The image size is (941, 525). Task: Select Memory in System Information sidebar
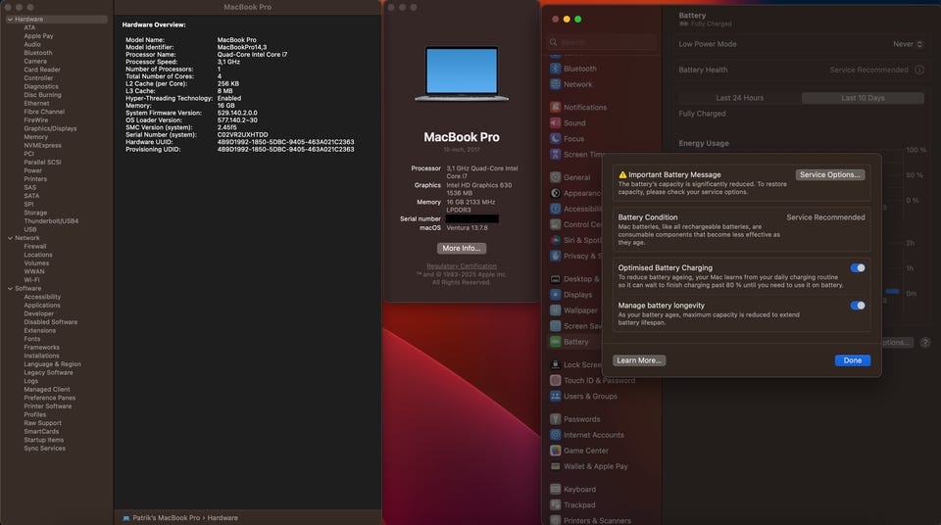[36, 137]
